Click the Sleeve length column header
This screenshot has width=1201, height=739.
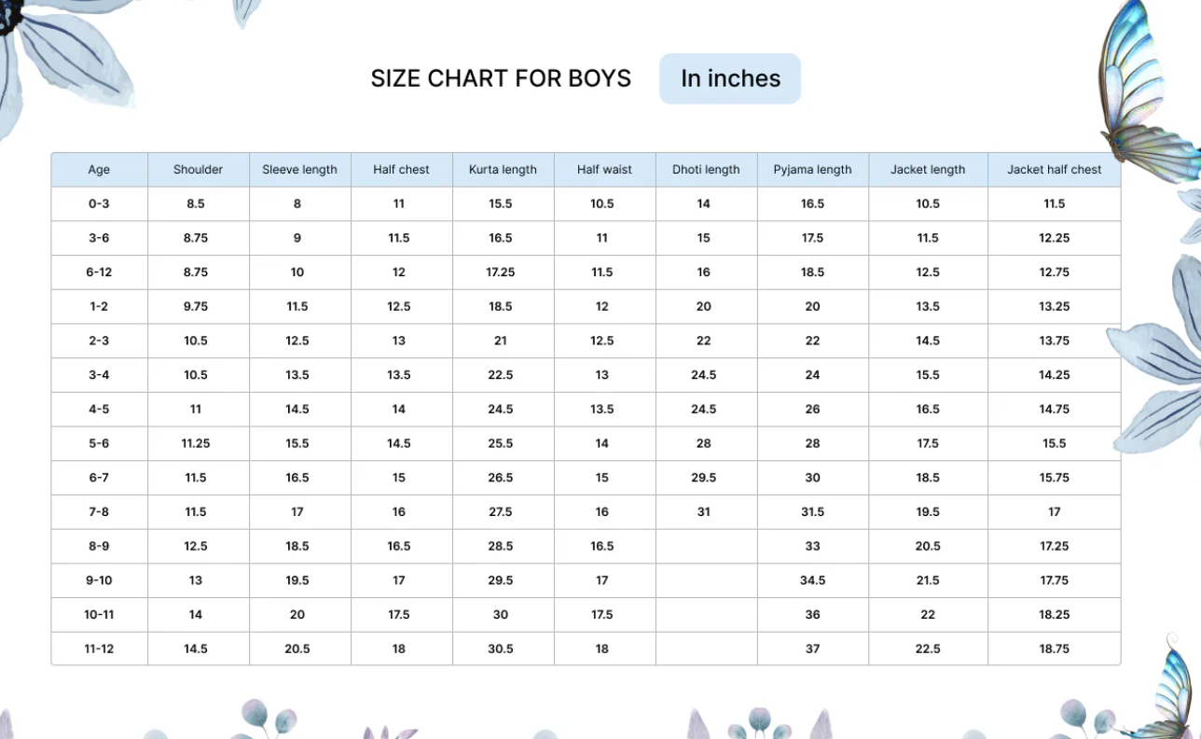pos(299,170)
